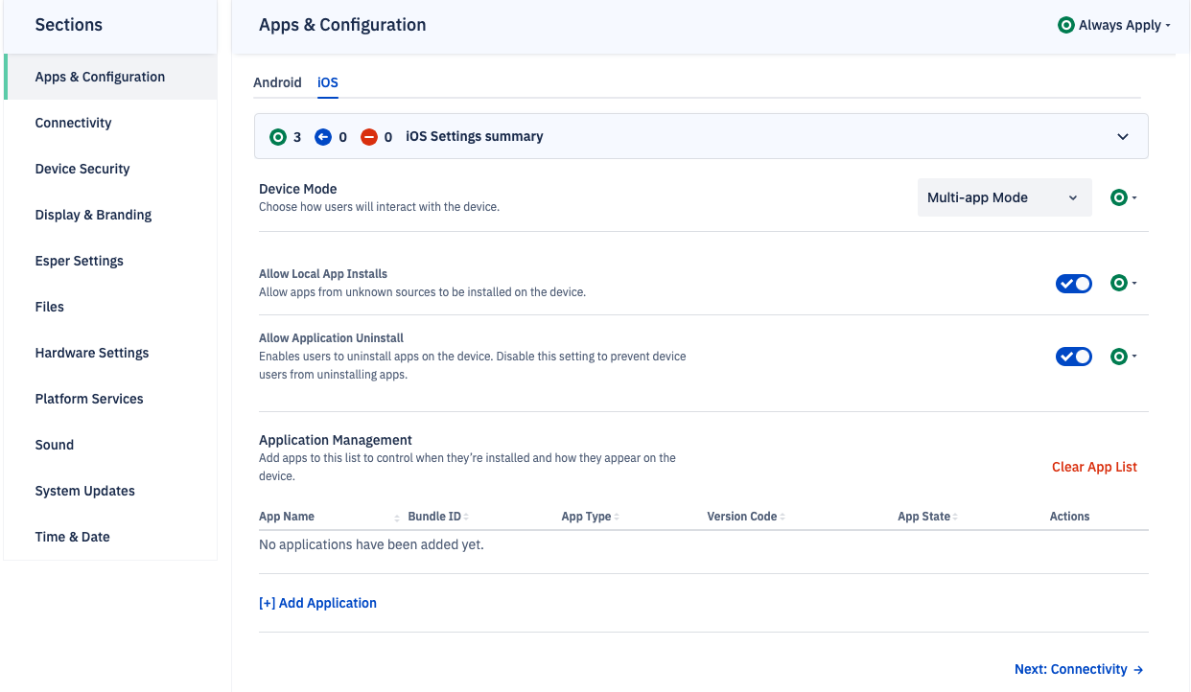Open Apps & Configuration section
1191x692 pixels.
[111, 77]
